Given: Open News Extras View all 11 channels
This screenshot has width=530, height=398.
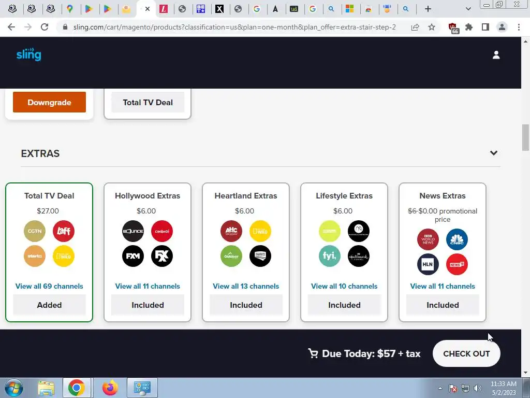Looking at the screenshot, I should click(443, 286).
